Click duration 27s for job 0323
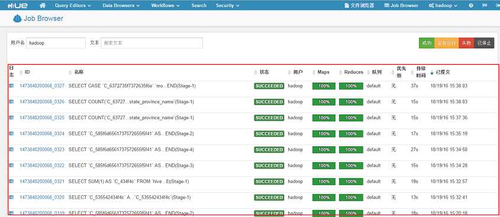This screenshot has height=217, width=500. coord(414,149)
